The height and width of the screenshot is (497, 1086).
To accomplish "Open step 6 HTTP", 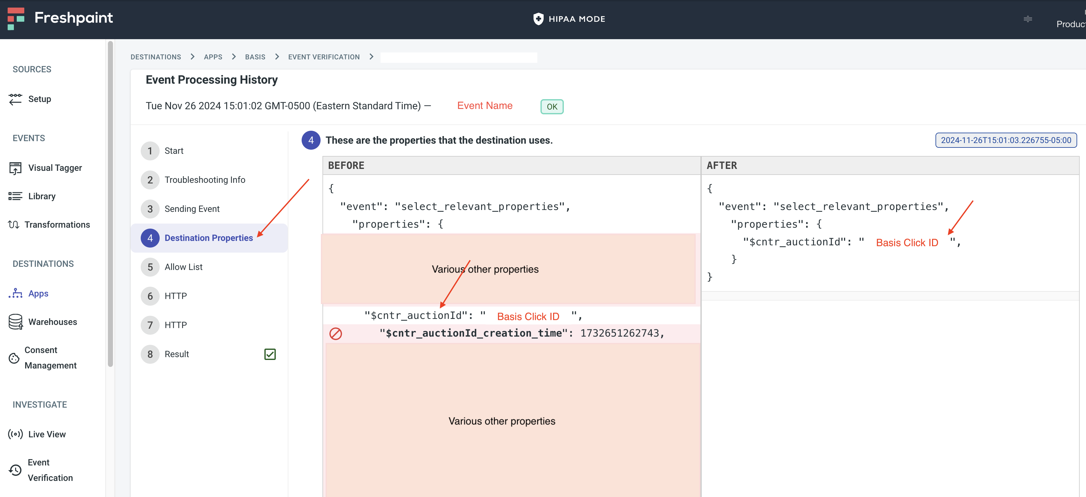I will [x=209, y=296].
